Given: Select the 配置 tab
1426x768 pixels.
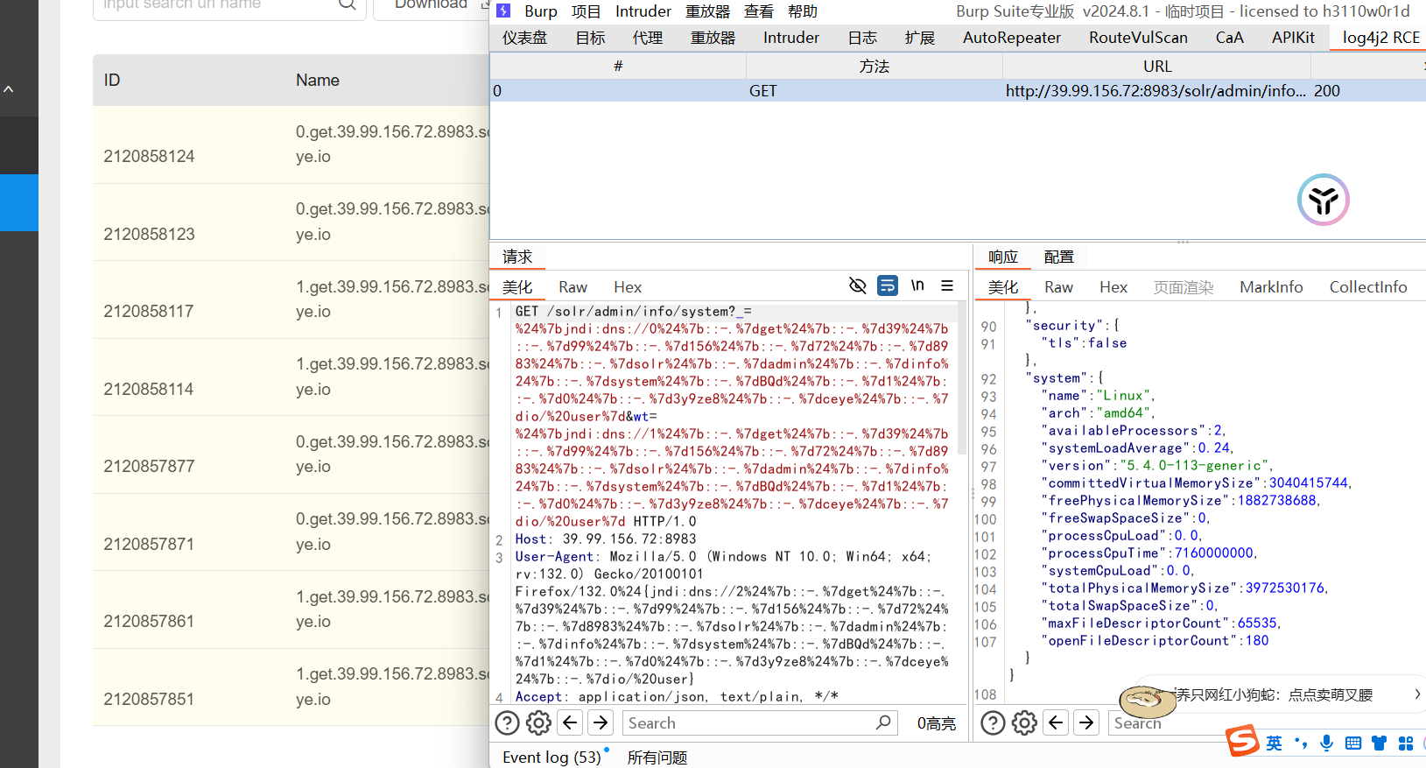Looking at the screenshot, I should click(x=1058, y=257).
